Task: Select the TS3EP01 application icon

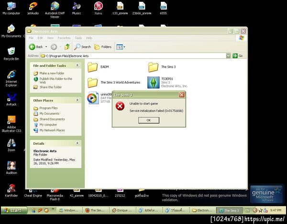Action: pos(154,83)
